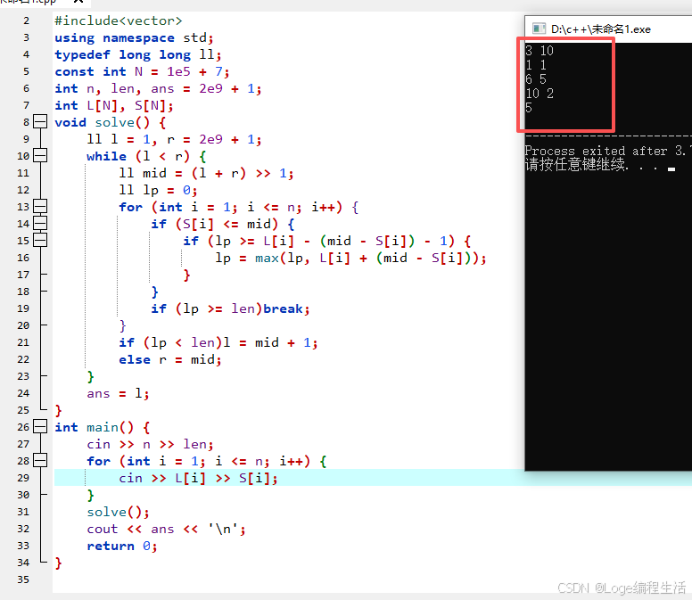Click 'void solve() {' line
Image resolution: width=692 pixels, height=600 pixels.
pos(111,123)
